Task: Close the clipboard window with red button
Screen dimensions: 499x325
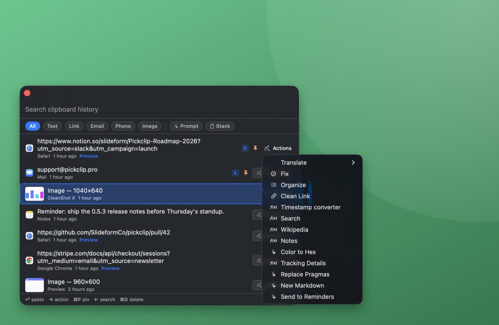Action: pyautogui.click(x=27, y=93)
